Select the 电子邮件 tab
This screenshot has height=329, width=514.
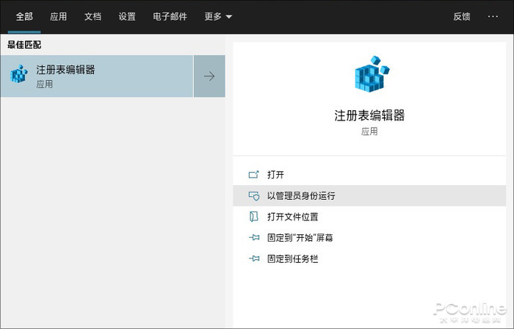pyautogui.click(x=170, y=16)
